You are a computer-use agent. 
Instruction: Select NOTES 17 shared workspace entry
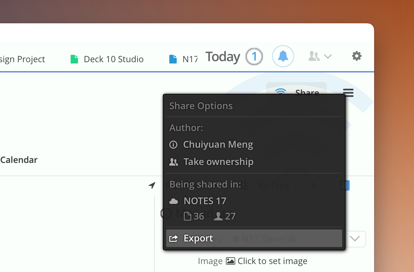tap(205, 201)
